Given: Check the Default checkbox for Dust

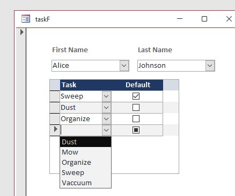Looking at the screenshot, I should click(136, 108).
